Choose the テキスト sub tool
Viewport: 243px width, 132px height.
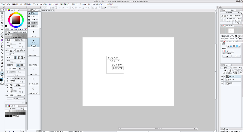tap(33, 33)
